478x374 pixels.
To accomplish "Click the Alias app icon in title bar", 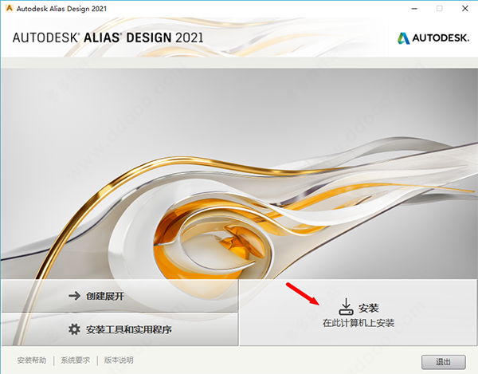I will pos(9,8).
